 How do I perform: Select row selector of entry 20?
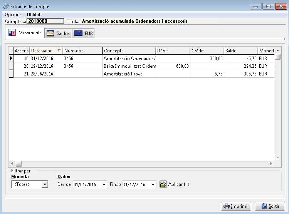(11, 66)
